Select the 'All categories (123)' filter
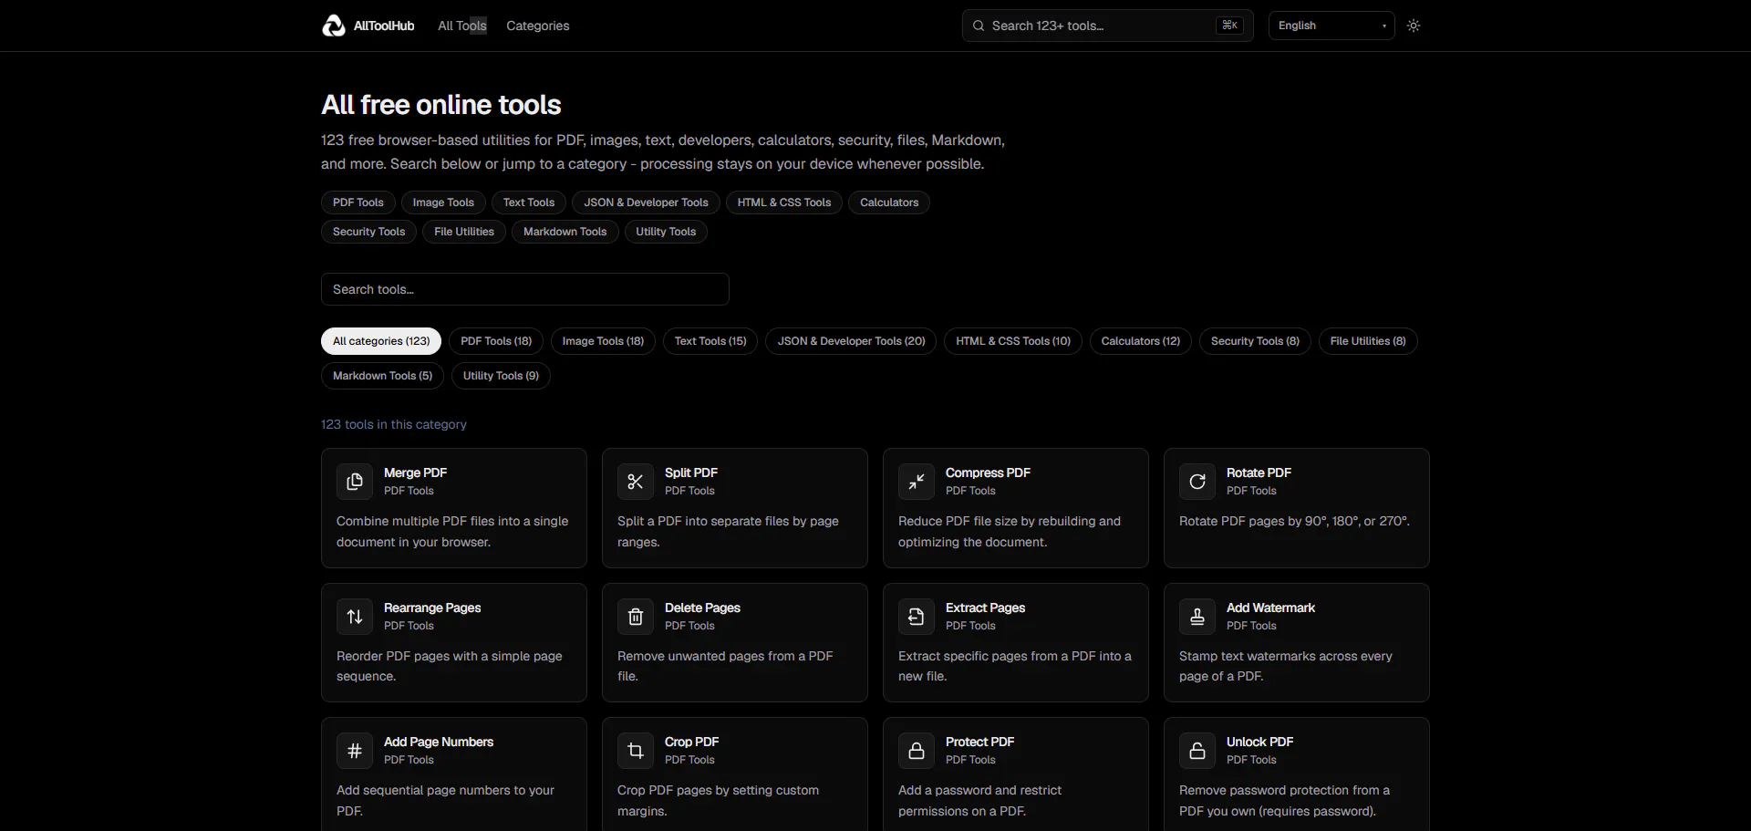1751x831 pixels. (x=381, y=341)
